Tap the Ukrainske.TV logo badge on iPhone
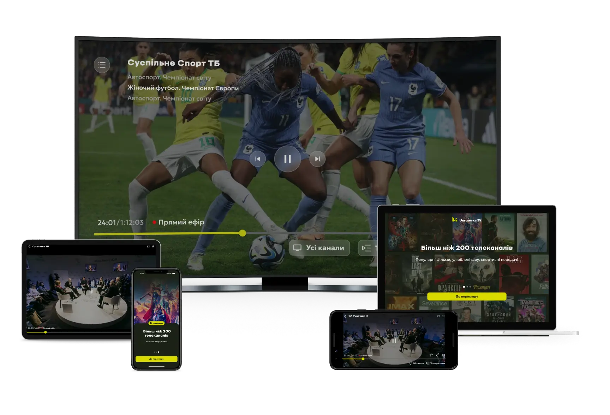This screenshot has width=610, height=415. [156, 323]
